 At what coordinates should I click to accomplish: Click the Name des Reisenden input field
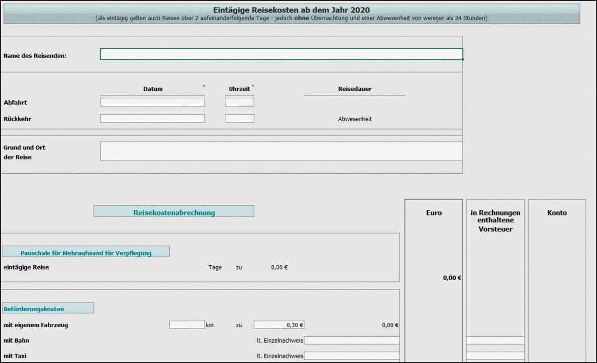tap(281, 54)
